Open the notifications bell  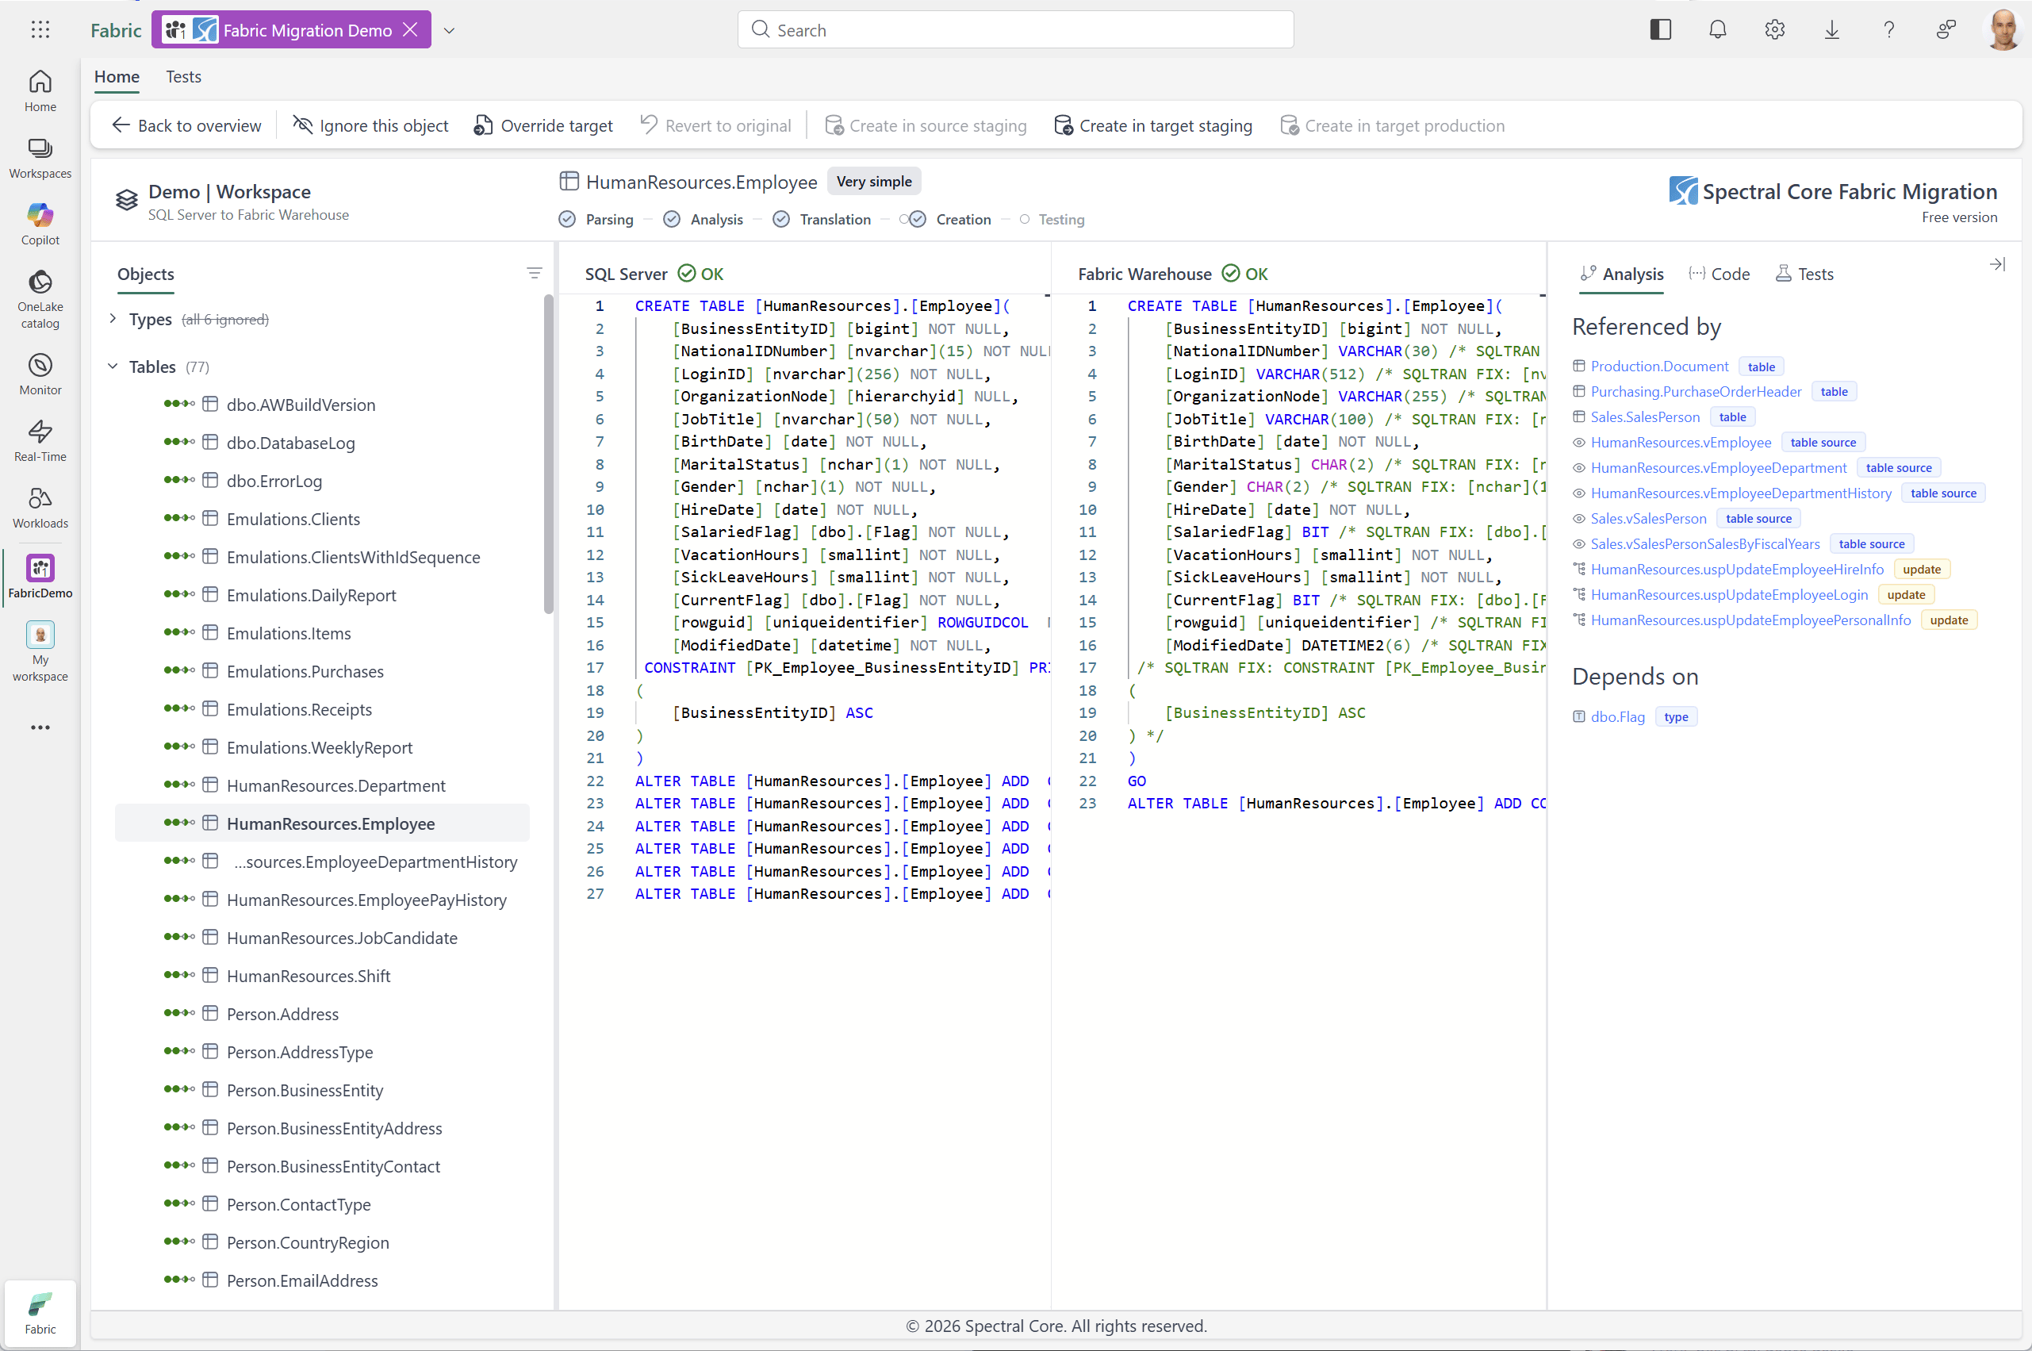pos(1718,30)
